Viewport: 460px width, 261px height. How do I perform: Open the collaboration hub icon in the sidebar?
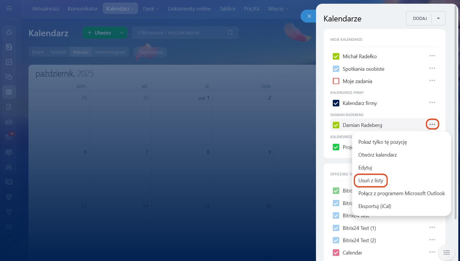[x=9, y=32]
